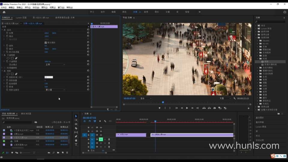This screenshot has height=162, width=288.
Task: Select the Type tool (T)
Action: (76, 145)
